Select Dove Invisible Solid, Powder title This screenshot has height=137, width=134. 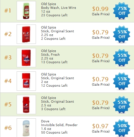59,125
